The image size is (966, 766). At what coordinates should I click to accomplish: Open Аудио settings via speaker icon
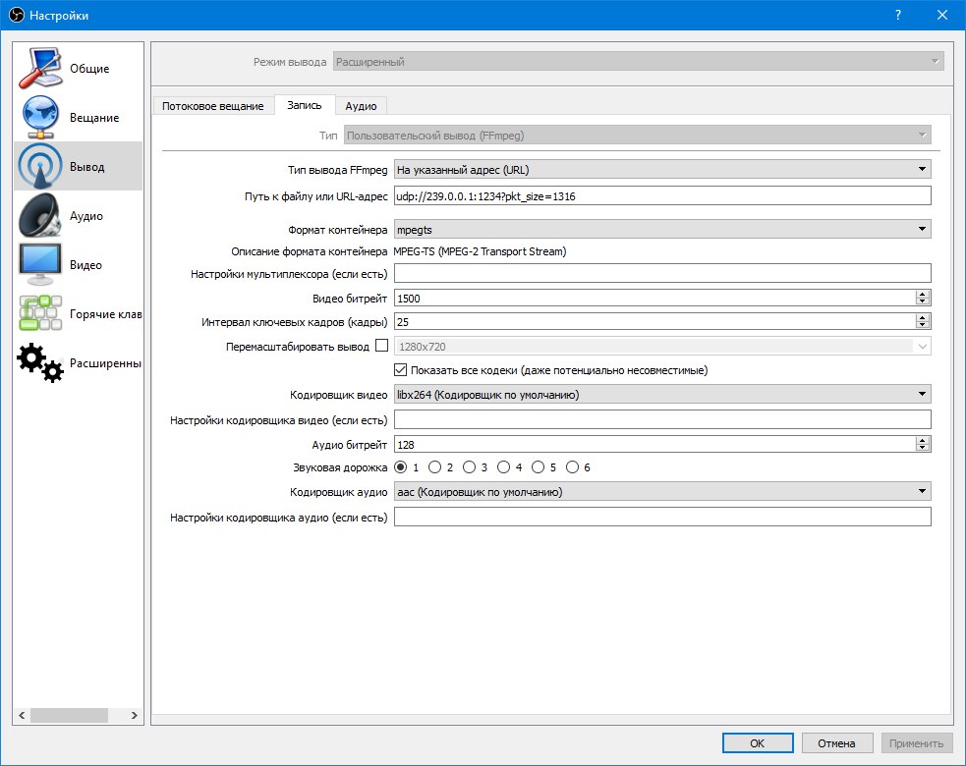pyautogui.click(x=40, y=216)
